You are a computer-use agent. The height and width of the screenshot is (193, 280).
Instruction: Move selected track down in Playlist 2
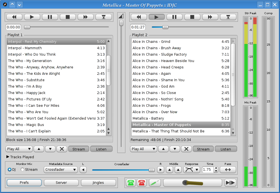click(175, 149)
